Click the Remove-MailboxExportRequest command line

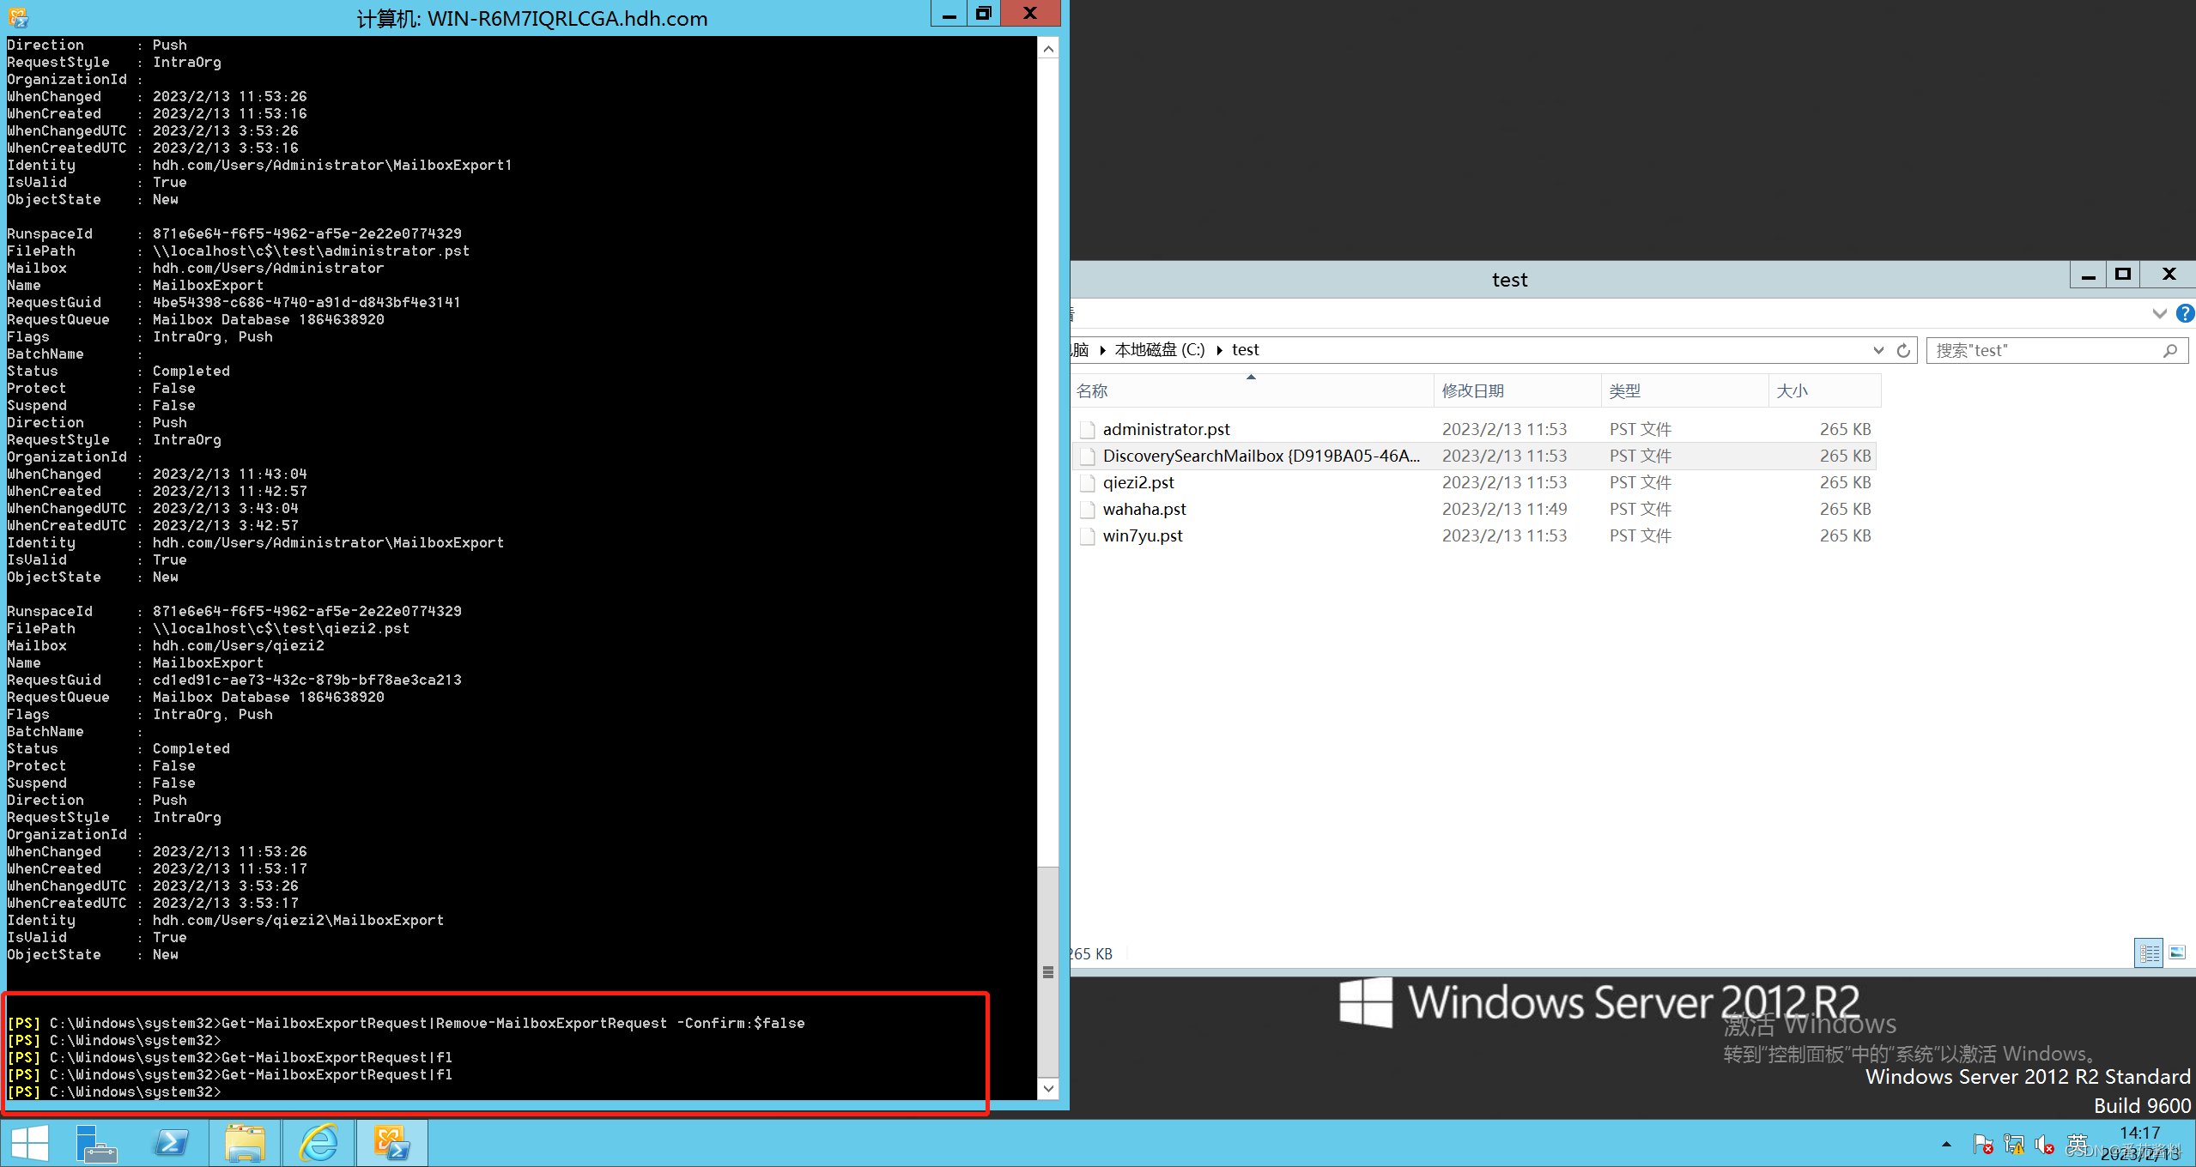point(406,1023)
